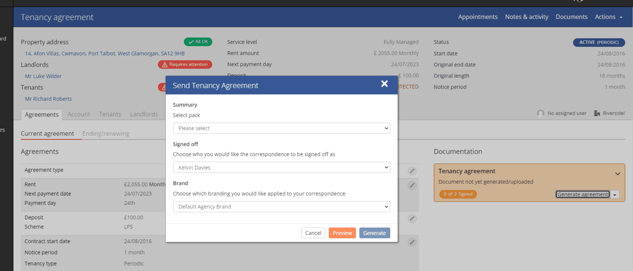Click the Generate button in dialog

pos(374,233)
